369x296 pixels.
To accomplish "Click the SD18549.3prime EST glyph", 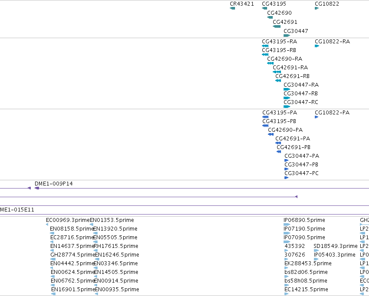I will pos(316,250).
